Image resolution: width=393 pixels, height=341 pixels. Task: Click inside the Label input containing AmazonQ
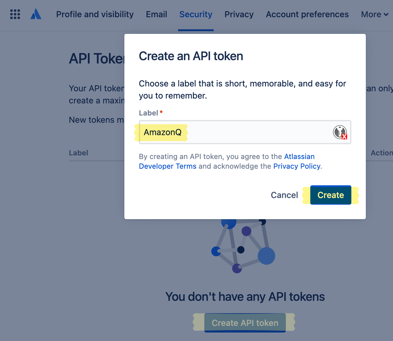[241, 132]
